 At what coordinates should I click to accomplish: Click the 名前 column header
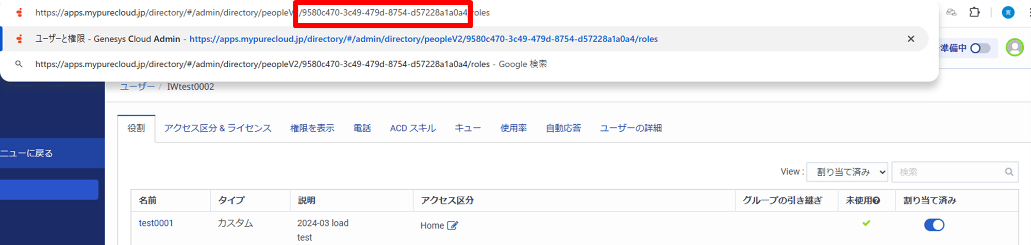click(x=147, y=200)
